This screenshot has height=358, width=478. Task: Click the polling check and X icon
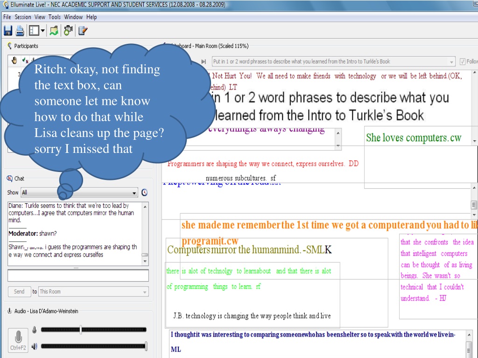pyautogui.click(x=25, y=61)
